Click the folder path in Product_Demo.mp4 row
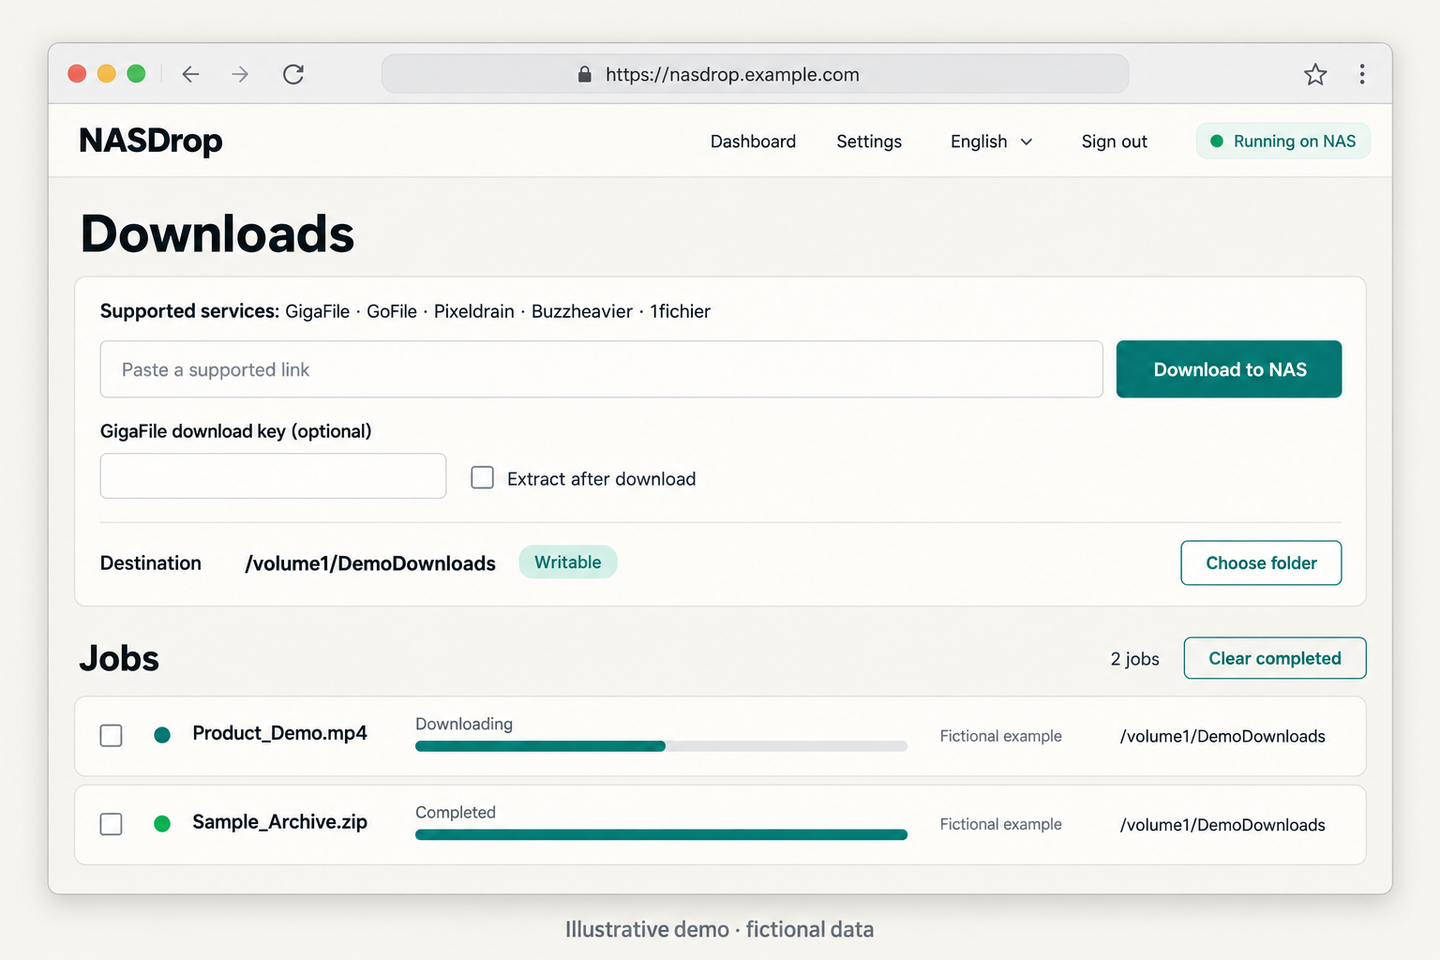Viewport: 1440px width, 960px height. [x=1222, y=736]
